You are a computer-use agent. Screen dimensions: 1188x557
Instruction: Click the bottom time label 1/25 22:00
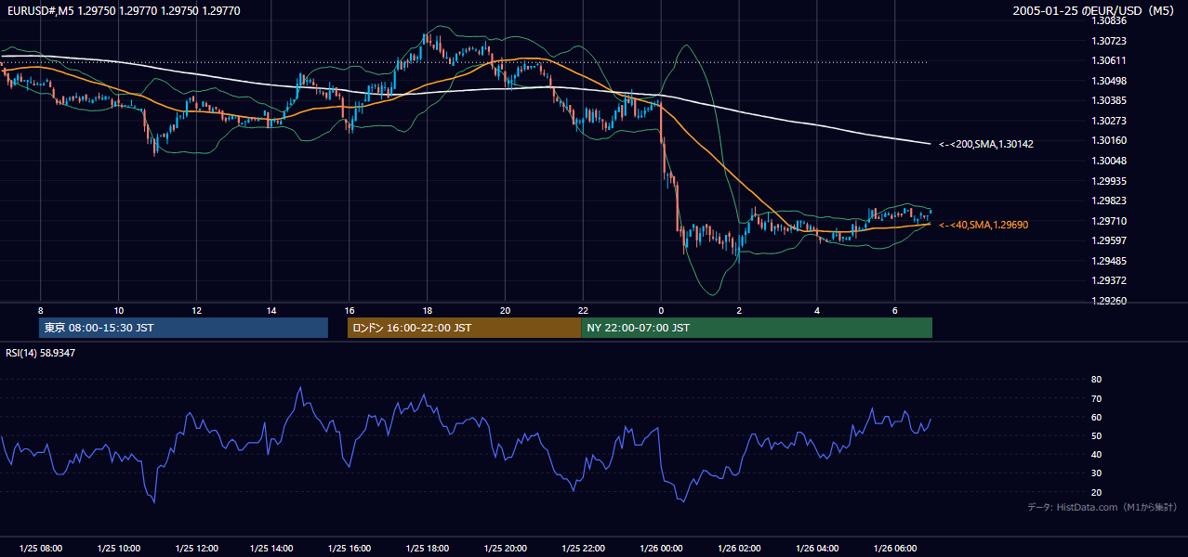(x=583, y=549)
